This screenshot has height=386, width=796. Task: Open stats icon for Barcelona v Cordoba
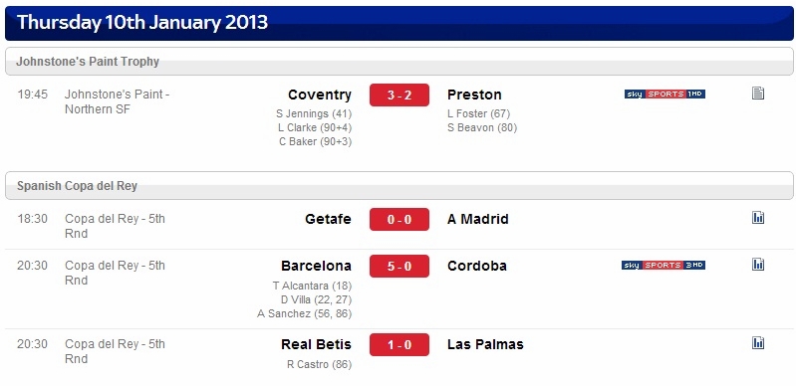click(x=758, y=265)
